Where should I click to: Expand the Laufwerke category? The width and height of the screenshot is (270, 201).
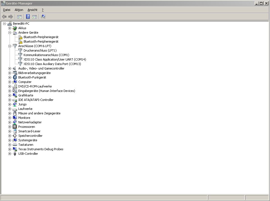click(10, 109)
